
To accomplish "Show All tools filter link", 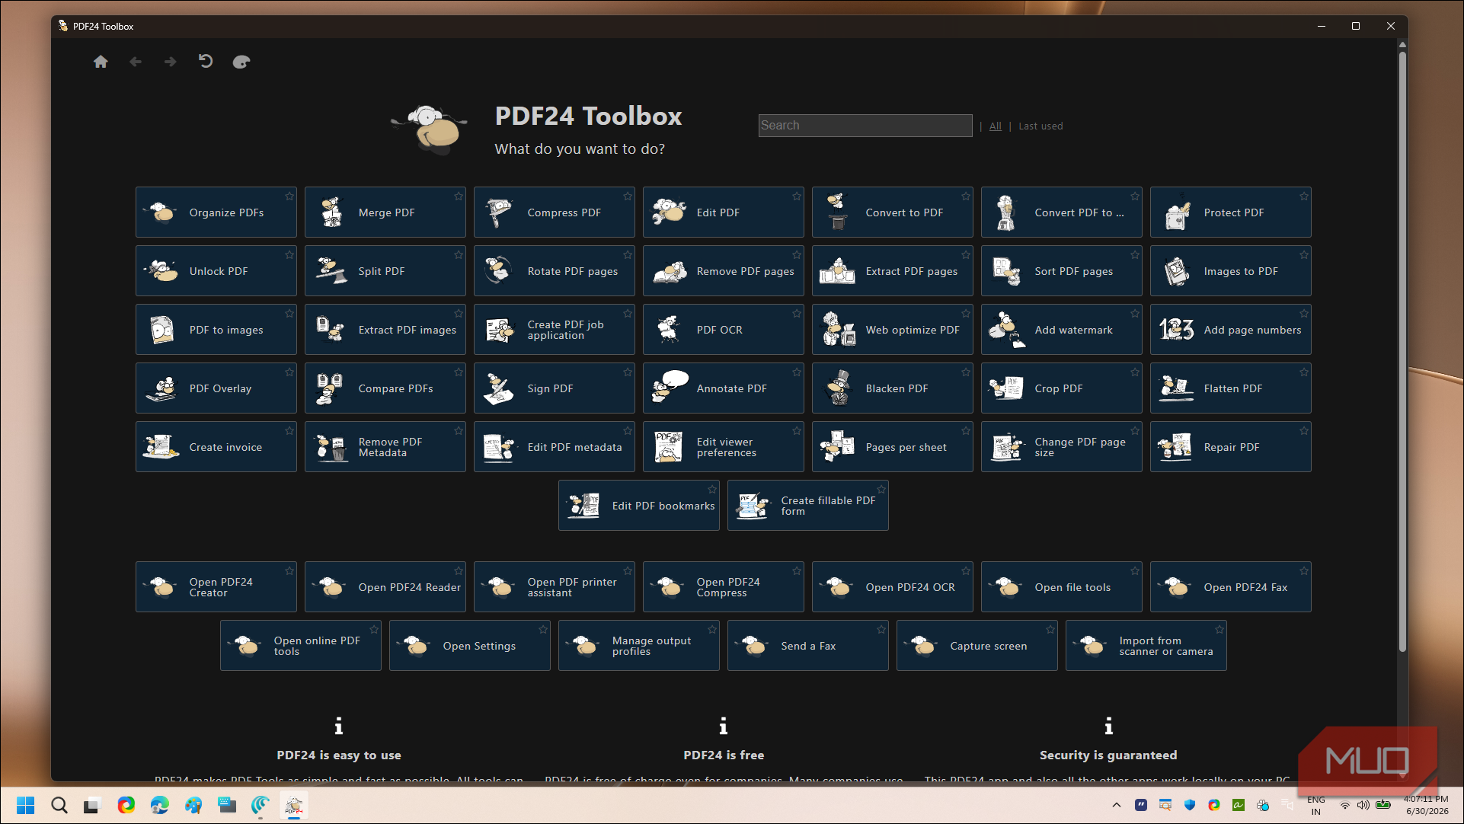I will pos(996,126).
